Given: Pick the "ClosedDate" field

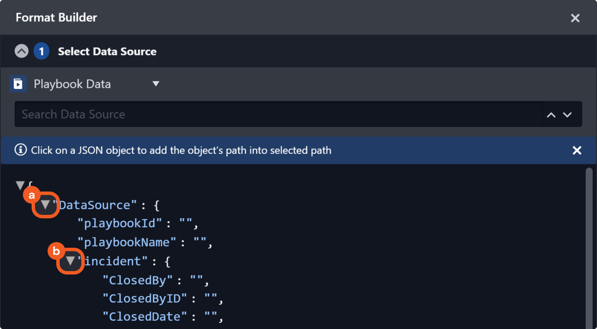Looking at the screenshot, I should pos(144,316).
